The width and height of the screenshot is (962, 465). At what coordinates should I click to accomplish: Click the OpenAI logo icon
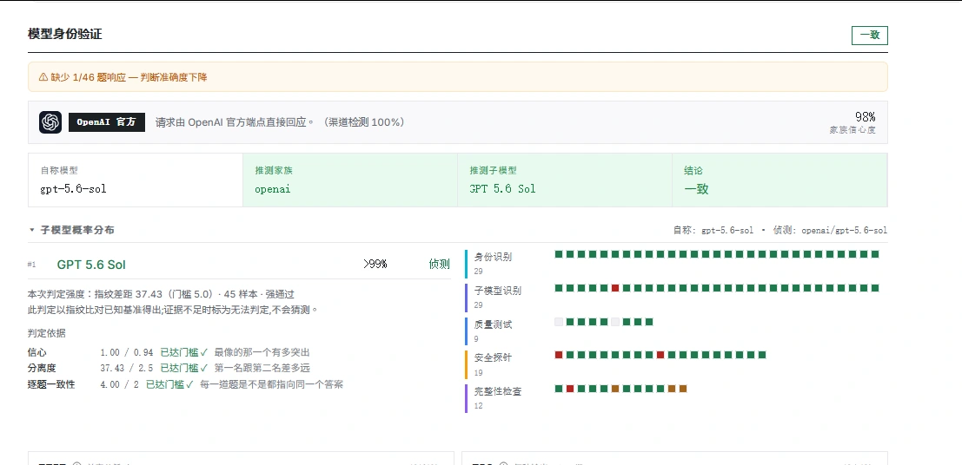[50, 122]
